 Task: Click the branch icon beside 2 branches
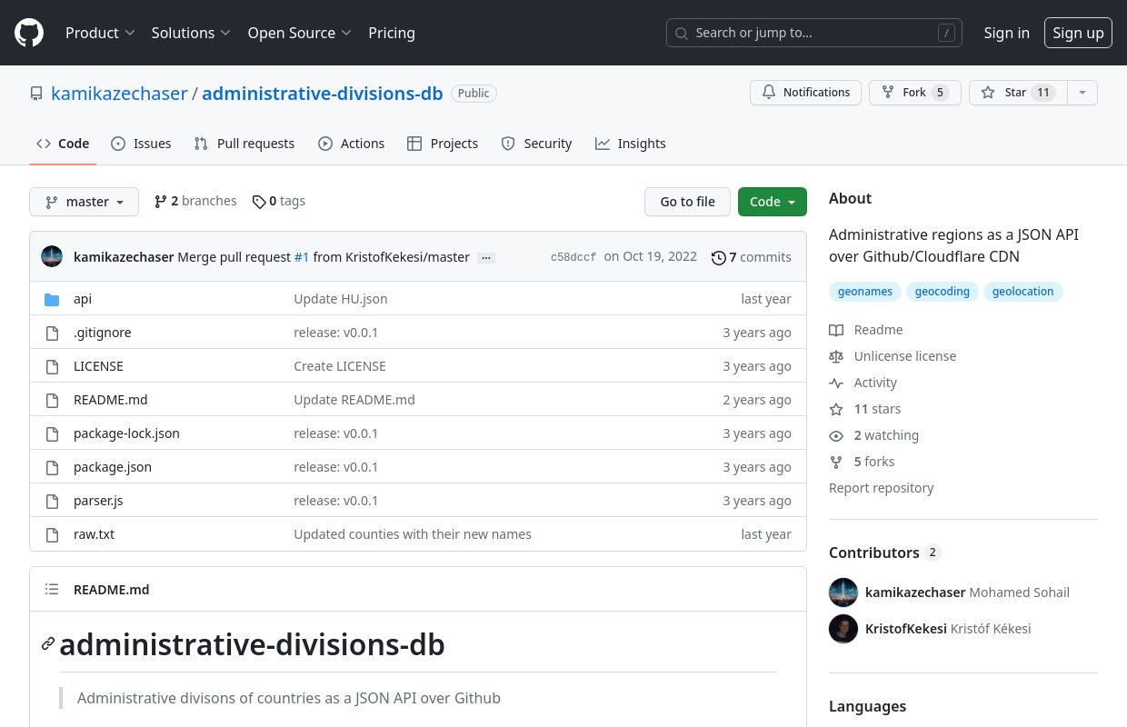click(161, 202)
